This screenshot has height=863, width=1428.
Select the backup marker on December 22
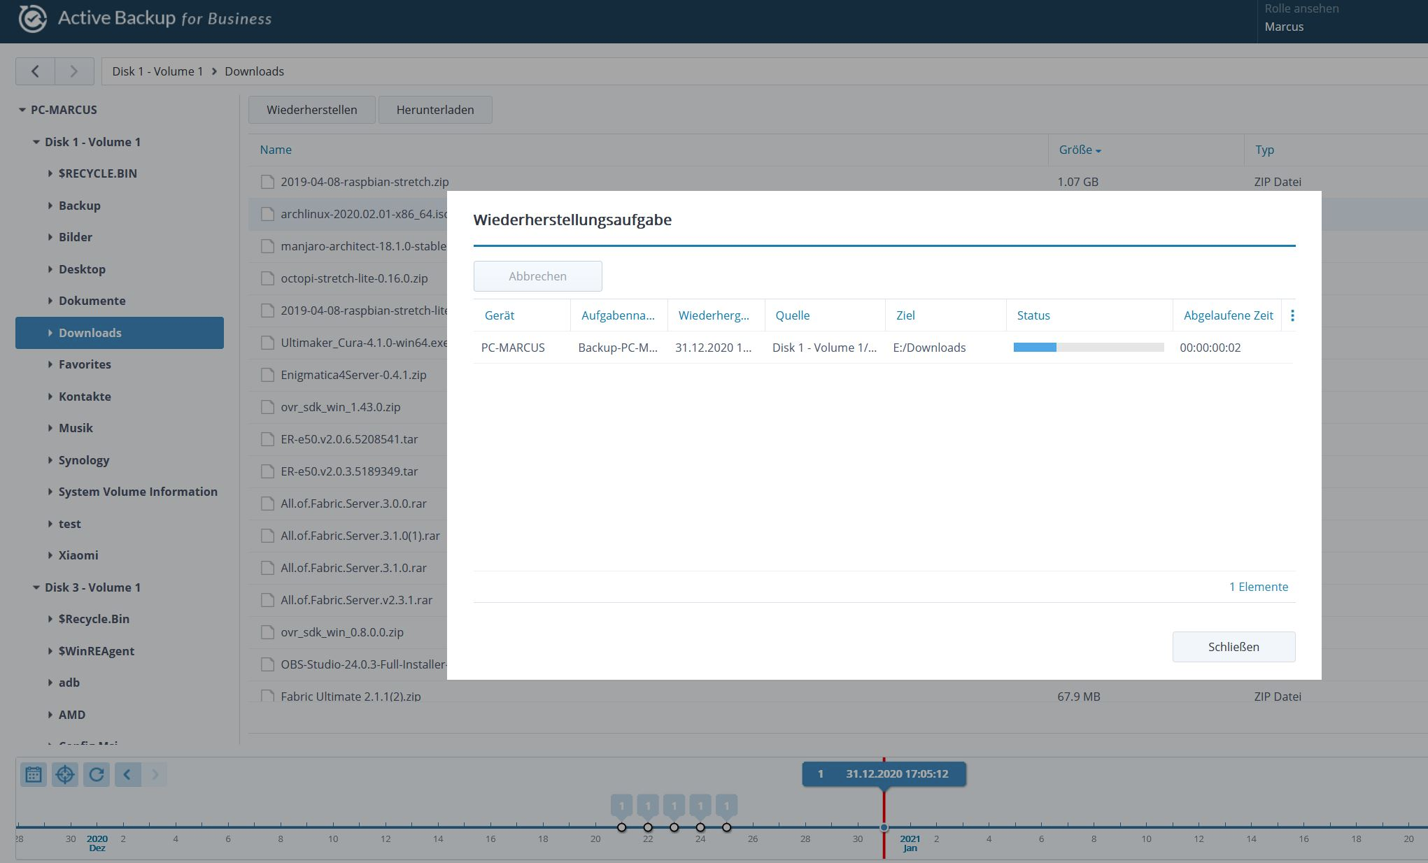[648, 827]
